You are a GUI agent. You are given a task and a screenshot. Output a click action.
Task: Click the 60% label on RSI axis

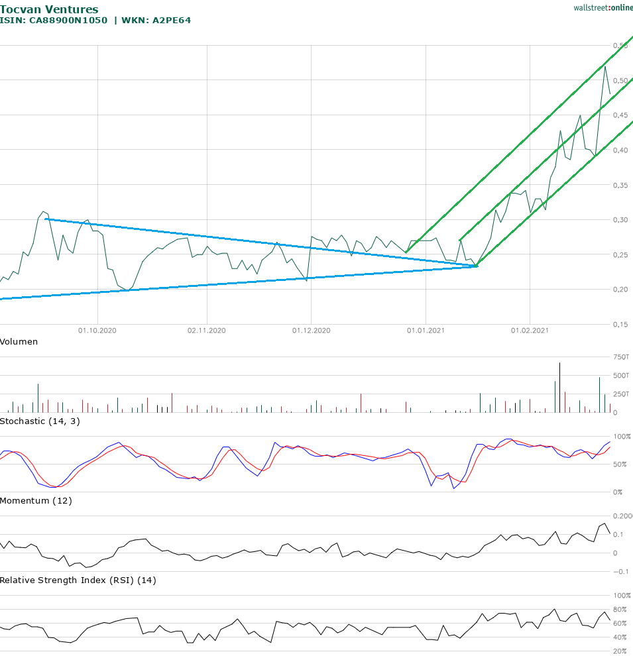(x=620, y=624)
